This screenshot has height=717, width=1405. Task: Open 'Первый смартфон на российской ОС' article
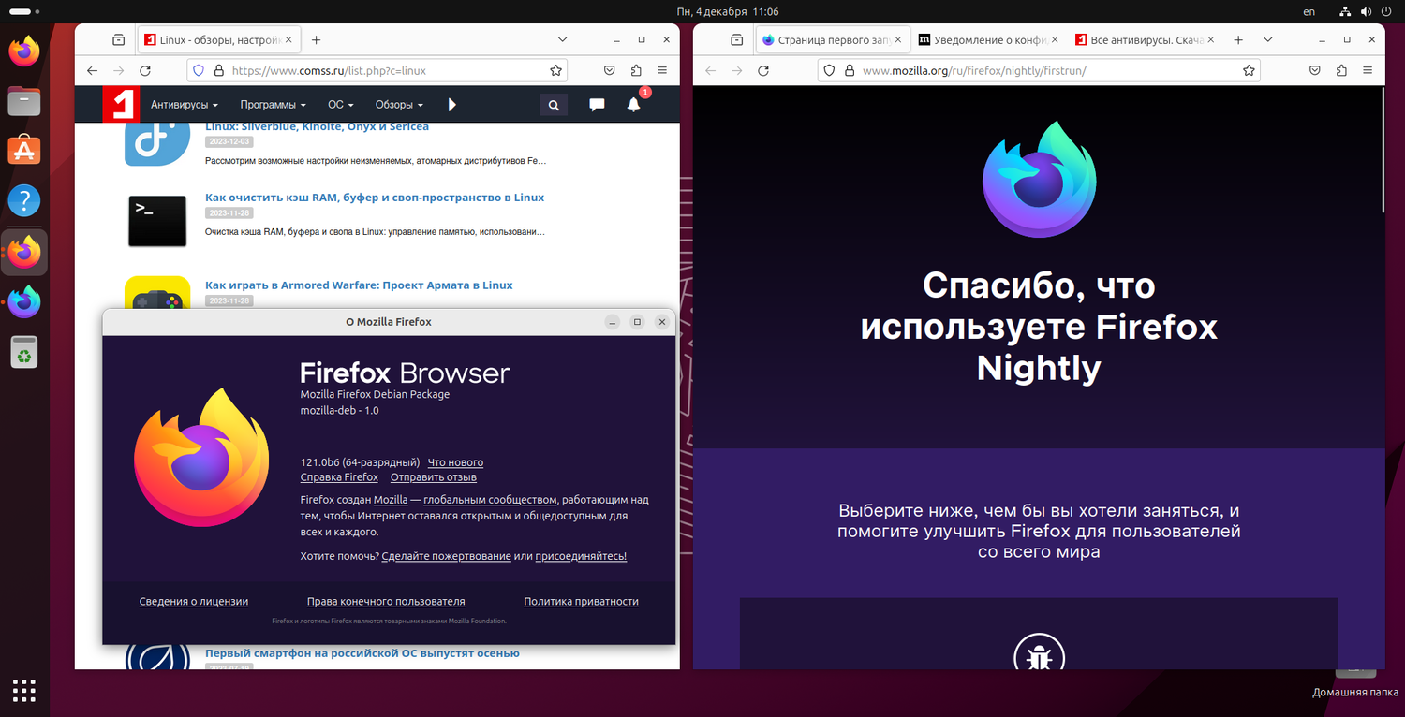[x=362, y=653]
